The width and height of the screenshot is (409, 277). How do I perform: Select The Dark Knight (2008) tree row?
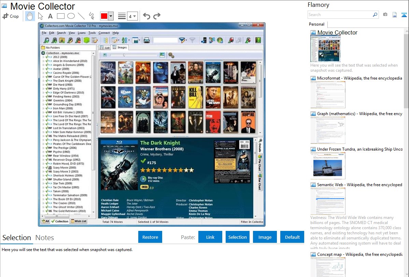(67, 81)
